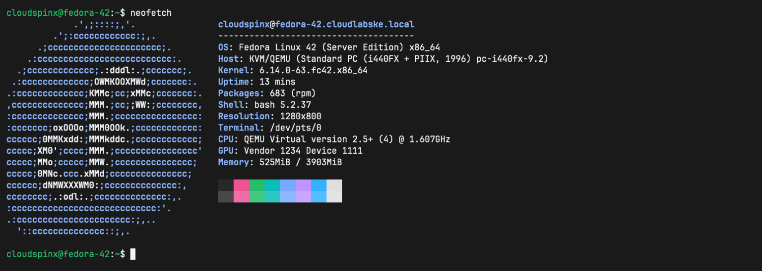Click the purple color block in the palette
762x271 pixels.
(303, 191)
